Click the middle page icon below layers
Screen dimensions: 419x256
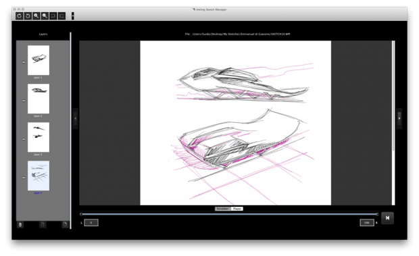(43, 224)
